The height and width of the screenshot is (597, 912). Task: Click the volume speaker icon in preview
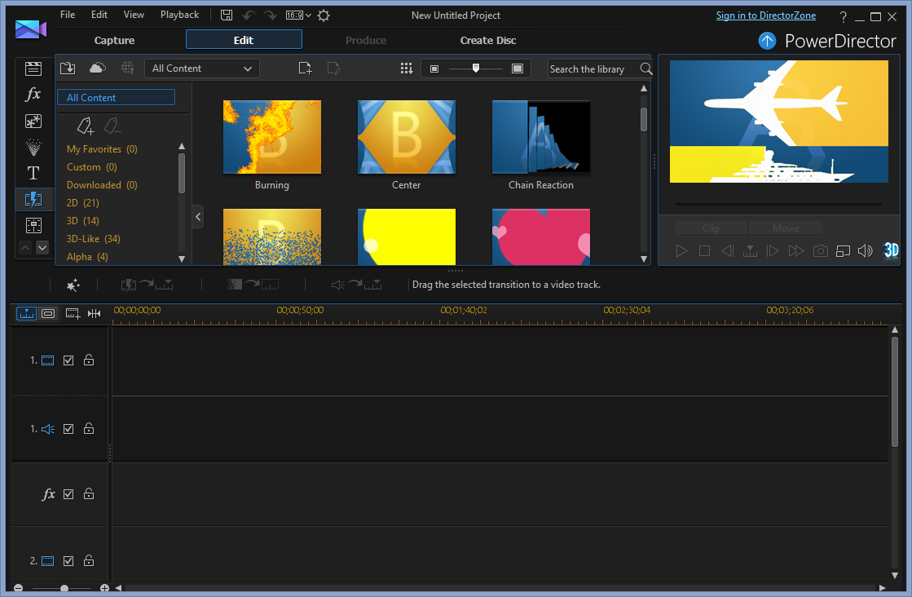pos(866,250)
